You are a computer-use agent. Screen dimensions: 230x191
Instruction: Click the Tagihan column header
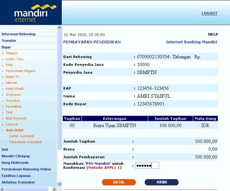point(72,118)
